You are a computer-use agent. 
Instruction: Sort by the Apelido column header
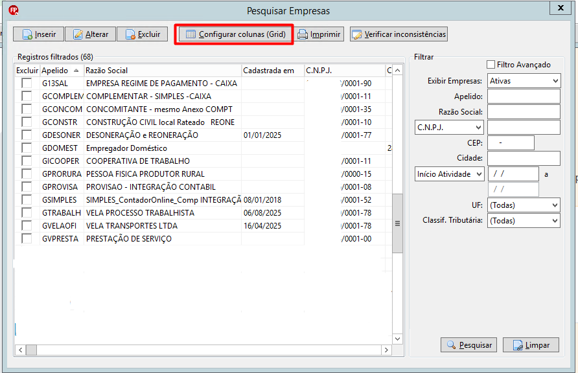tap(62, 71)
